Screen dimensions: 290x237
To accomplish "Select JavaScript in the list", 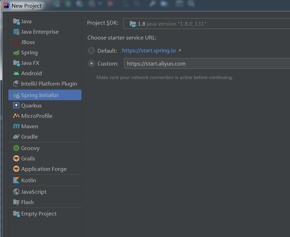I will (x=45, y=192).
